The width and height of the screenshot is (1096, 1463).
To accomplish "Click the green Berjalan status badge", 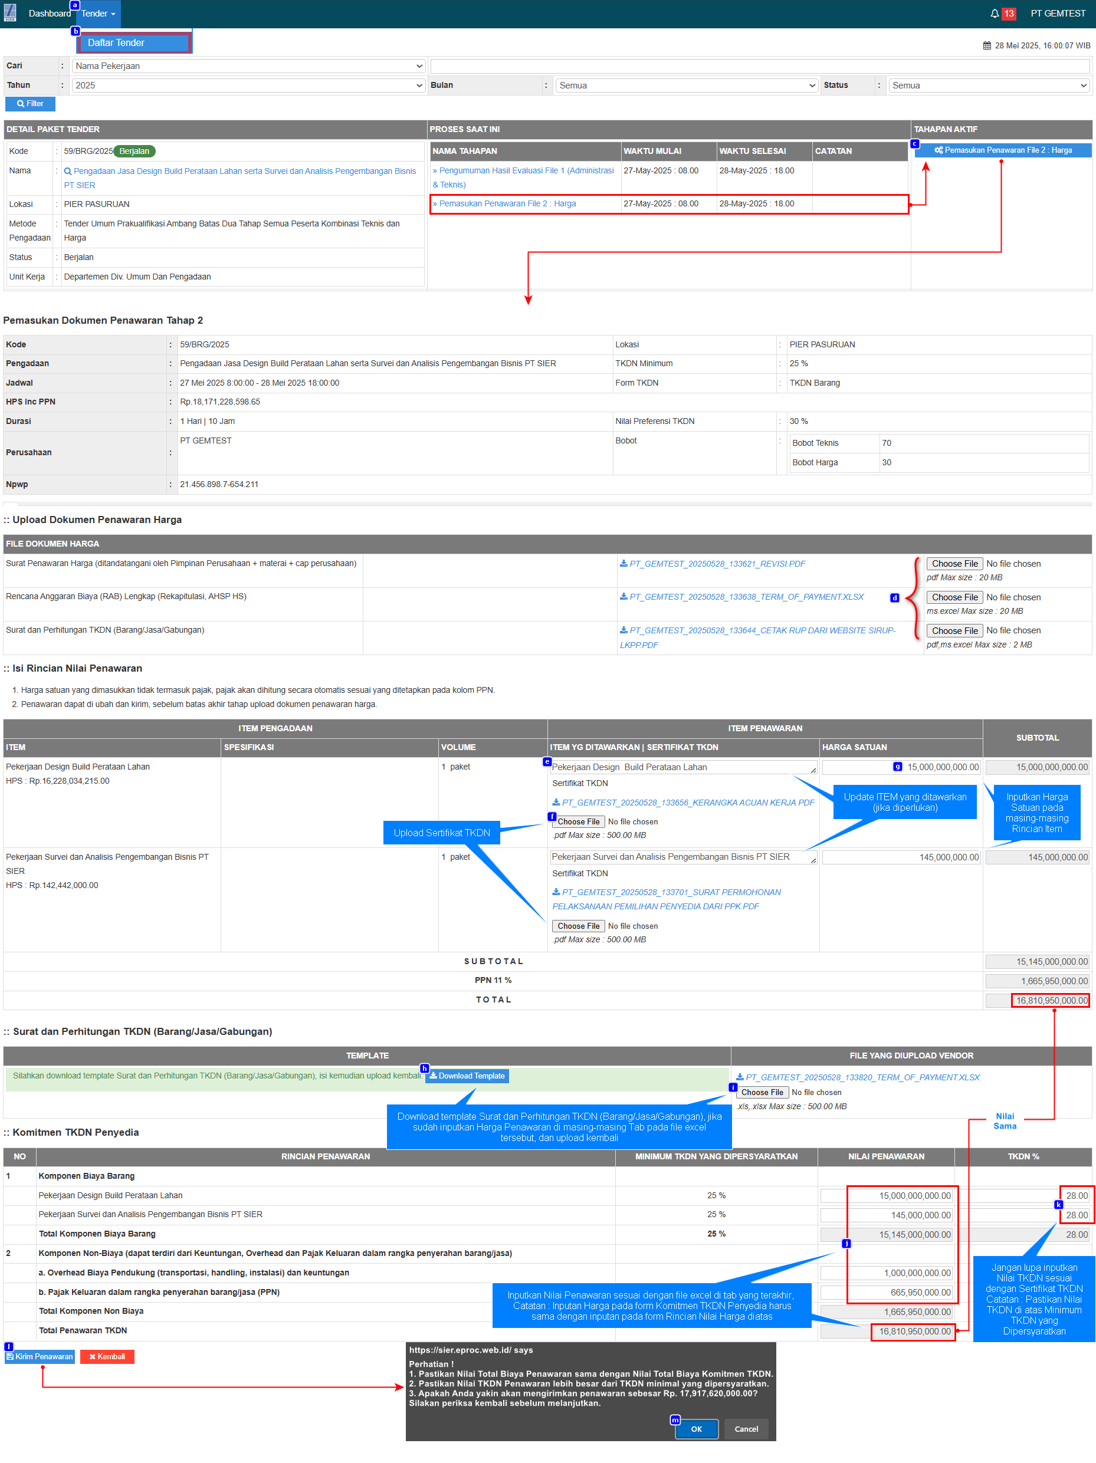I will (x=134, y=152).
